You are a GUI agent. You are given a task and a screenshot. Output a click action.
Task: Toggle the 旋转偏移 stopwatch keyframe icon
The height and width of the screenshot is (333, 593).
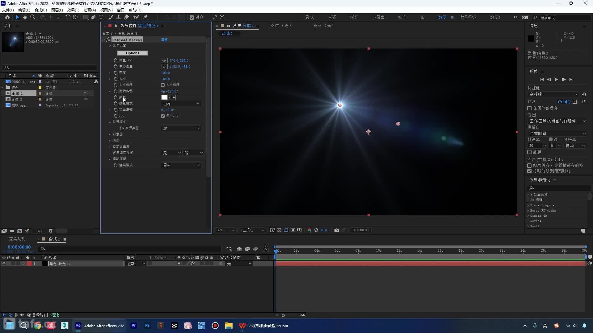(x=116, y=91)
